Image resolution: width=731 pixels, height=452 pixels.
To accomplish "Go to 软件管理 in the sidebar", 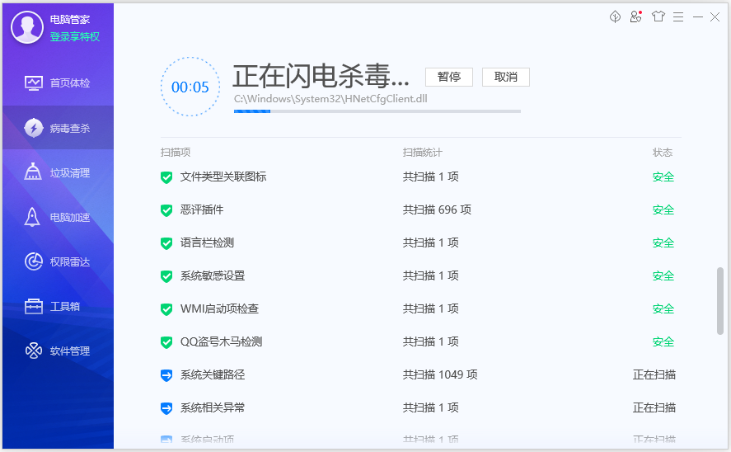I will pos(58,351).
